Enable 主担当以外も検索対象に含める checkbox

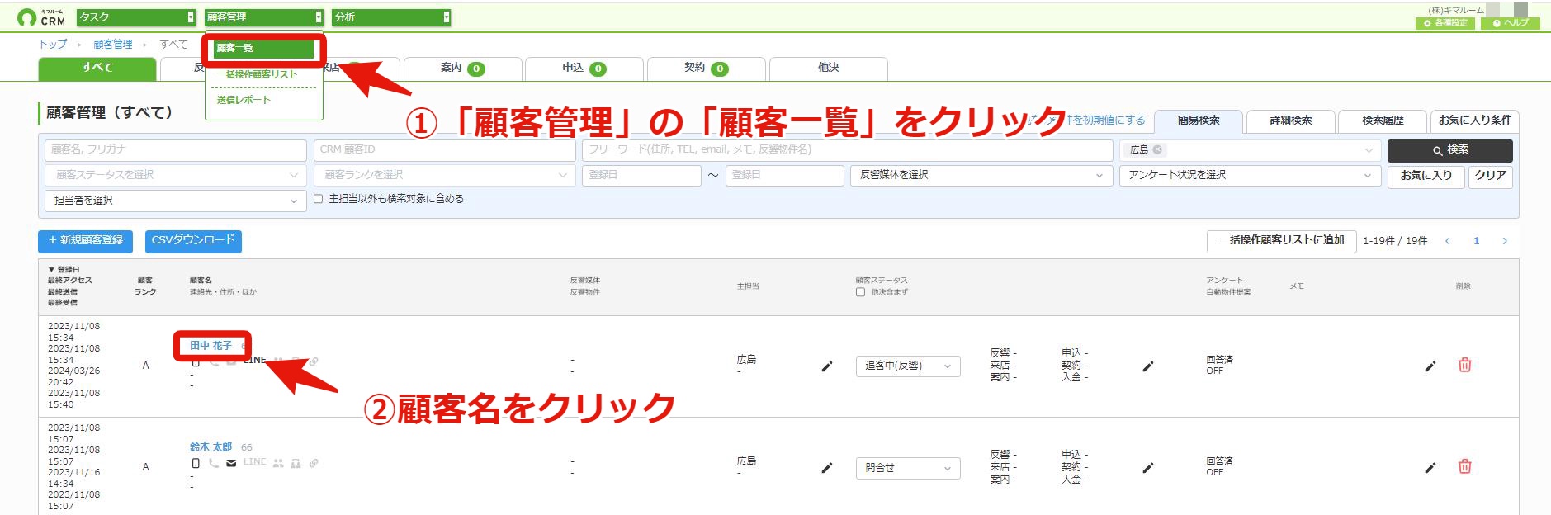318,199
